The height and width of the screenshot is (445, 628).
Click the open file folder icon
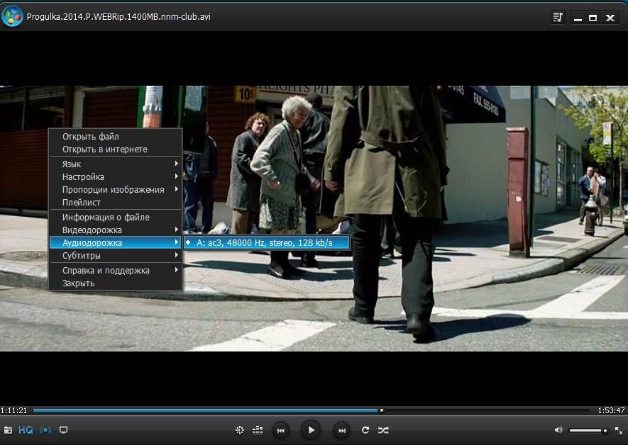coord(8,430)
